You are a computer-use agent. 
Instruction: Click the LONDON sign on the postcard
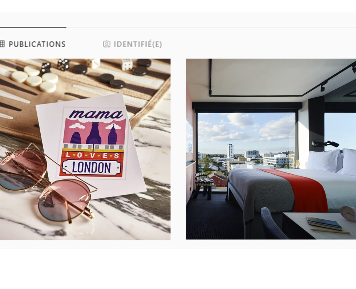91,167
